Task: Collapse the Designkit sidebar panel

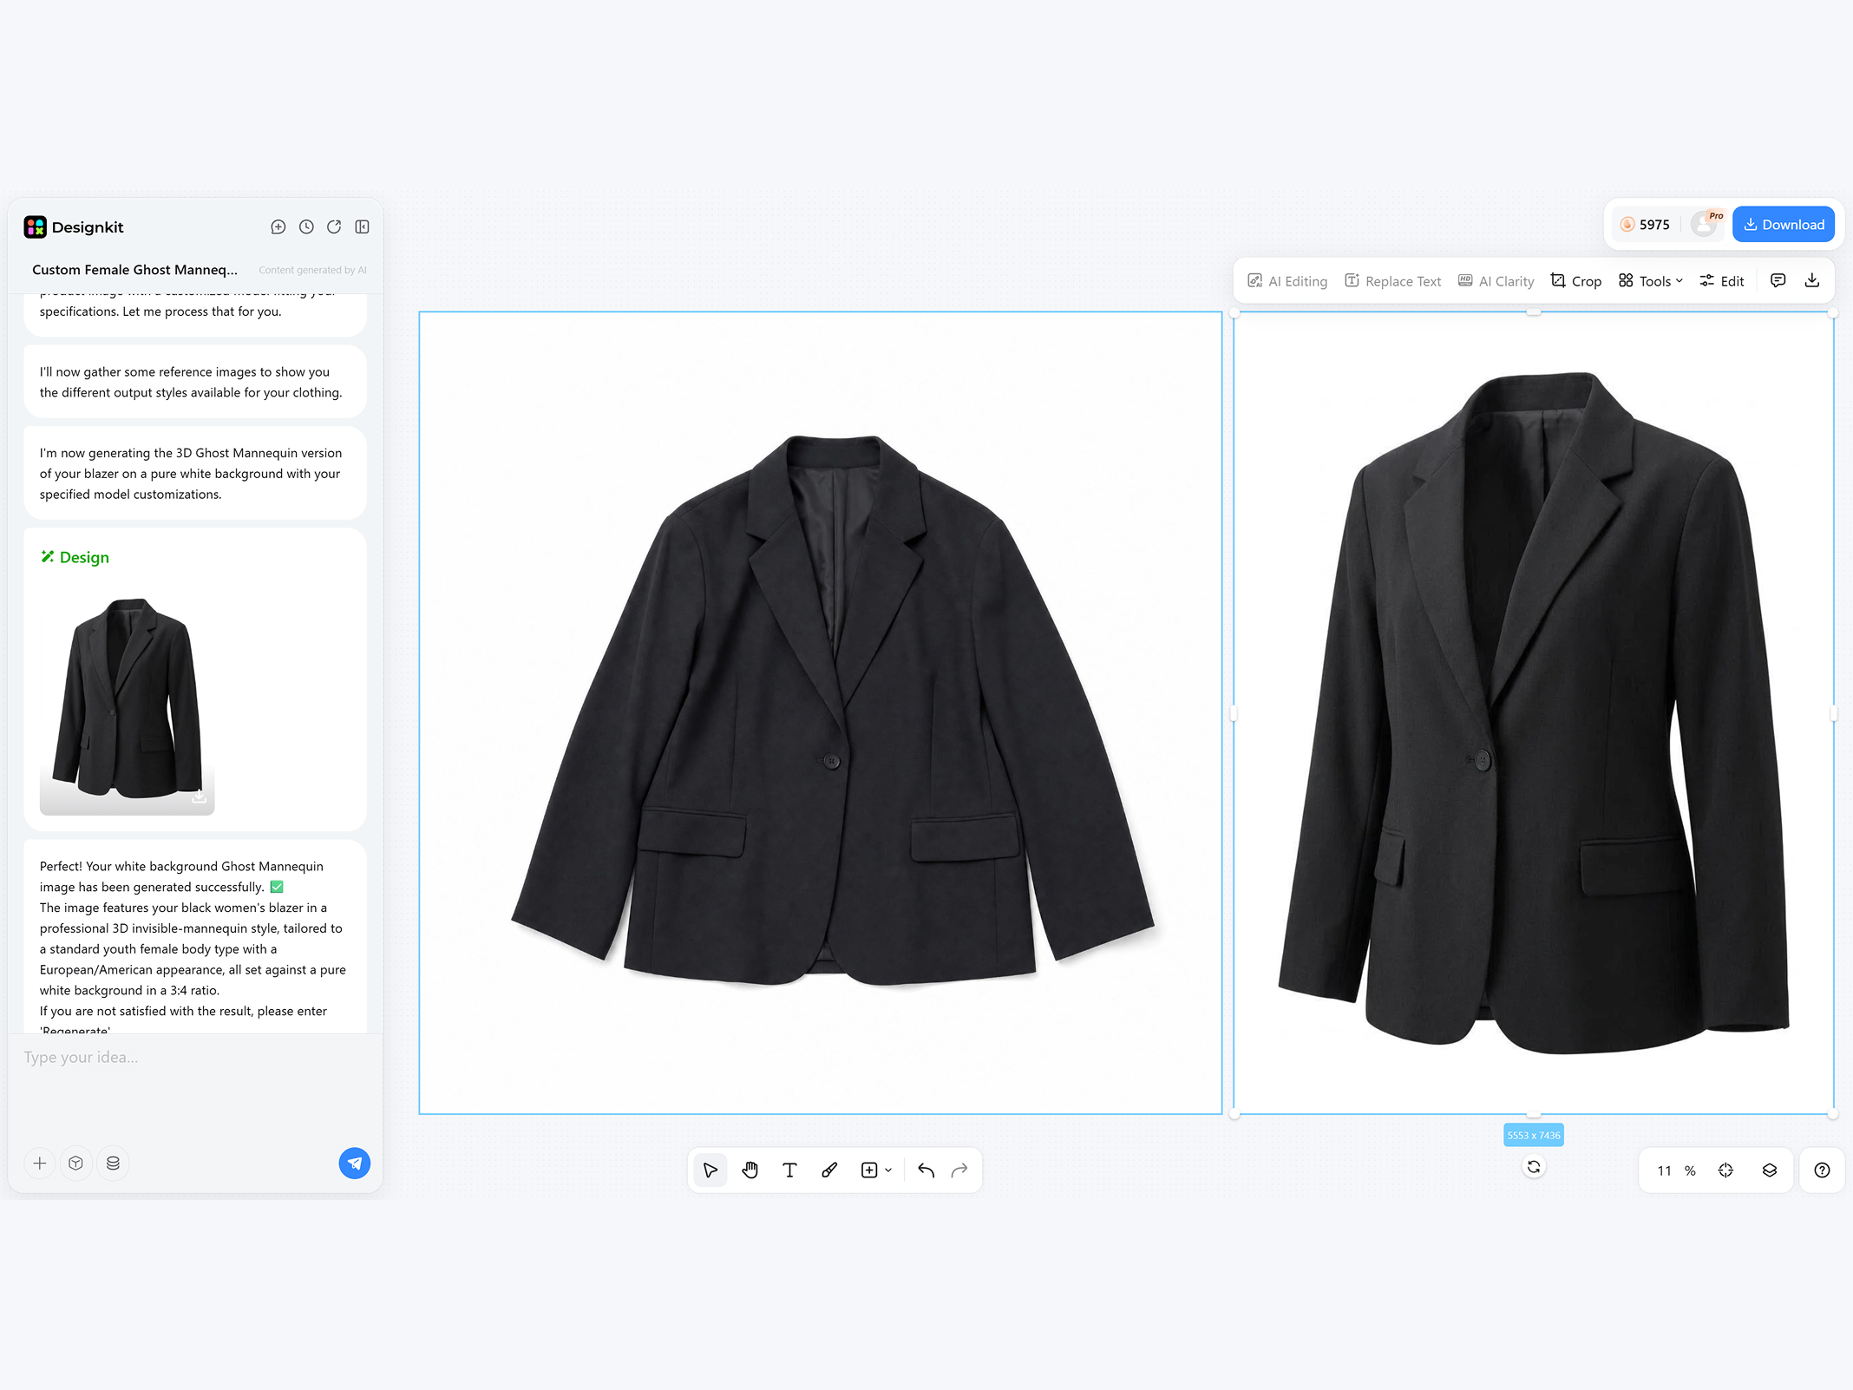Action: pos(363,227)
